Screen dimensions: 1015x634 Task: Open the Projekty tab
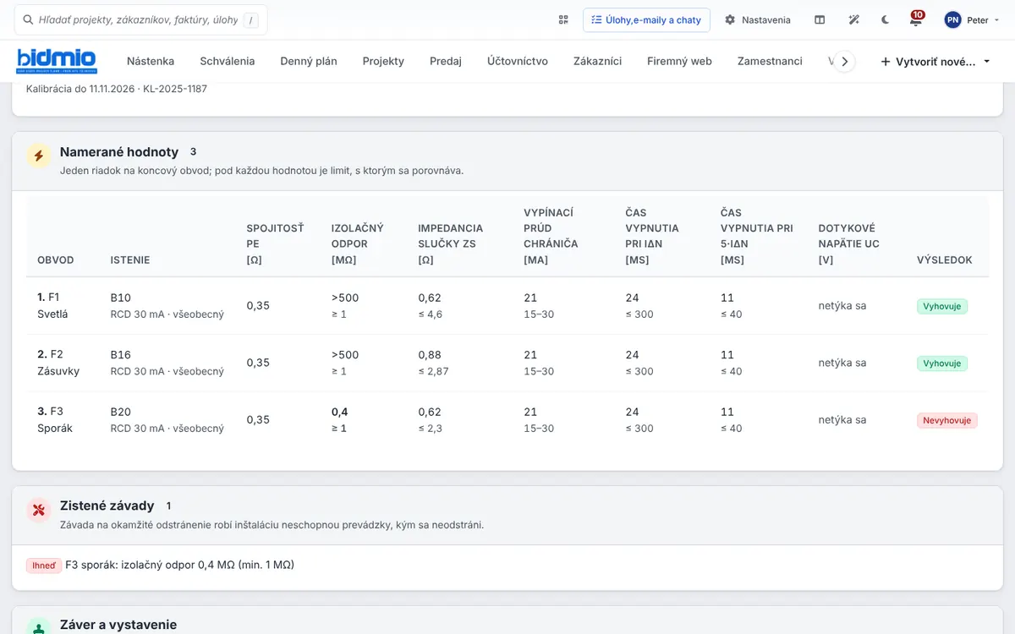pyautogui.click(x=383, y=61)
